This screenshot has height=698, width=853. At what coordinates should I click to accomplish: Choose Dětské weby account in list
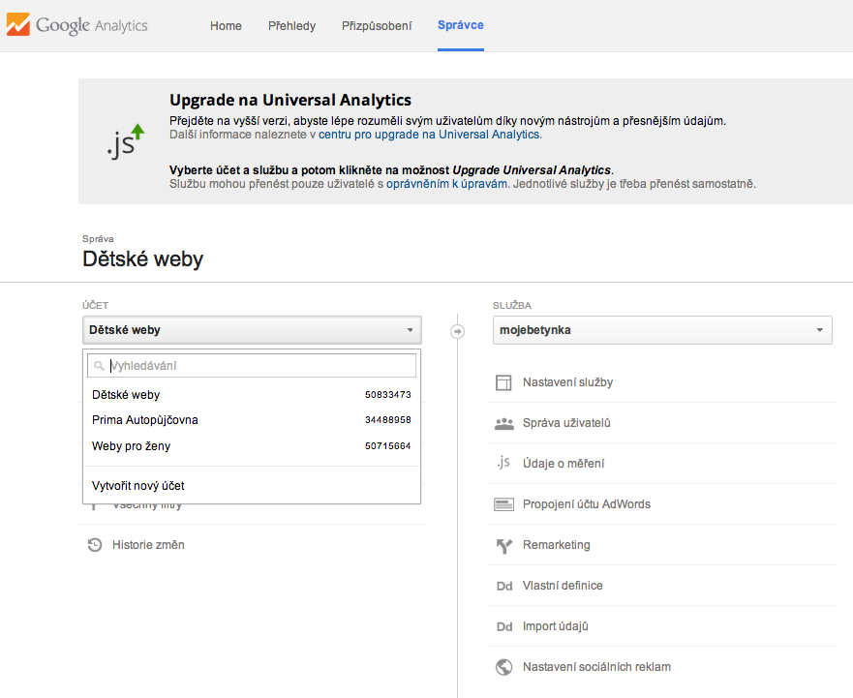(x=252, y=394)
